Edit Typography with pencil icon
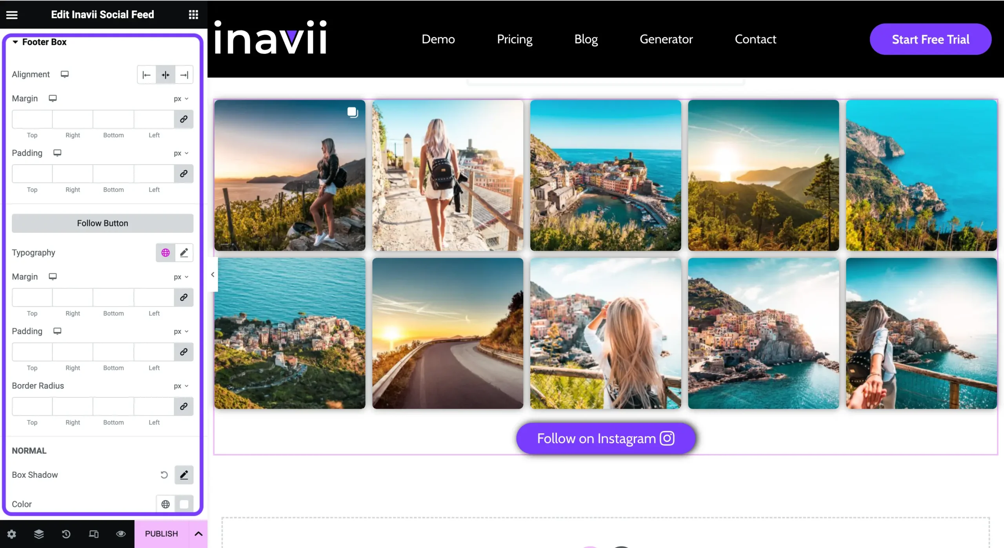This screenshot has width=1004, height=548. (184, 252)
